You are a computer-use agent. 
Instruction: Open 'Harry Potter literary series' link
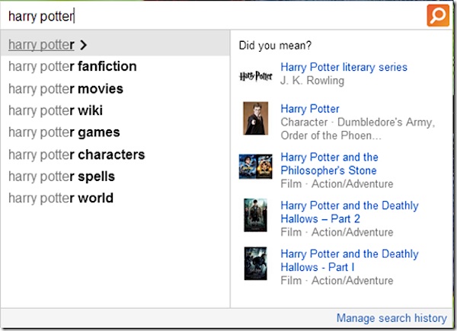(344, 67)
